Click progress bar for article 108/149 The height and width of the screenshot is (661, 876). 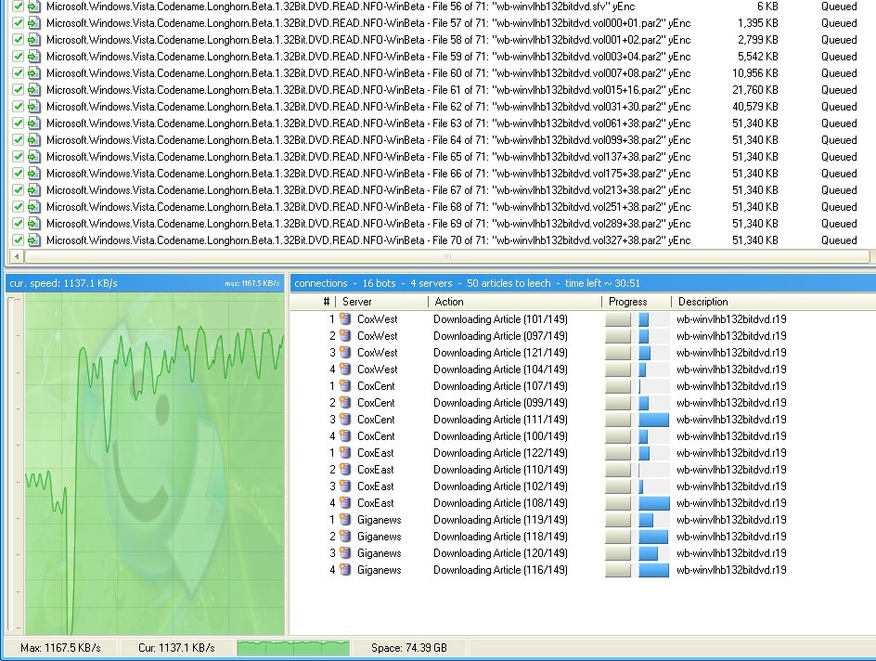point(653,503)
